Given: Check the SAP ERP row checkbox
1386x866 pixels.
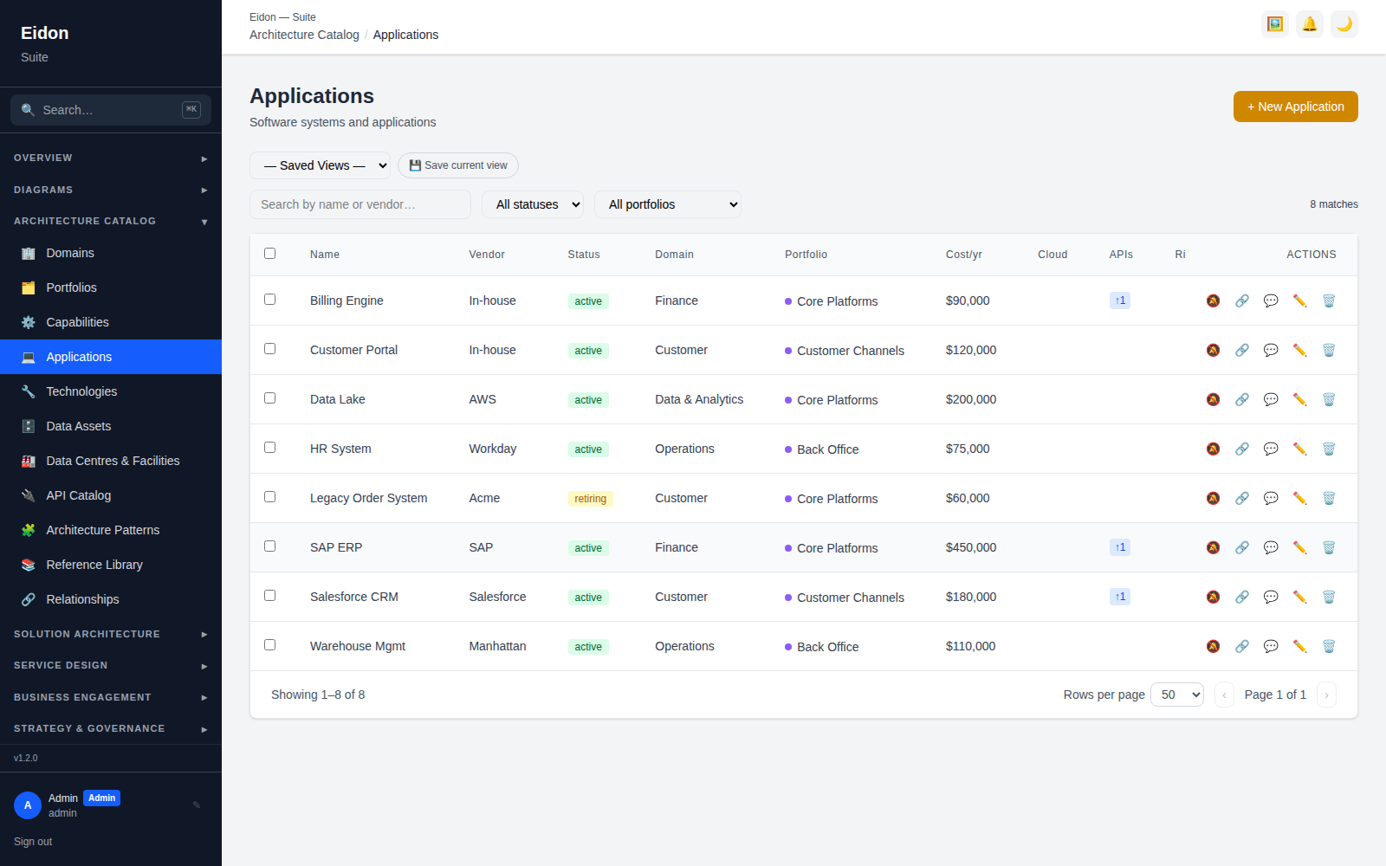Looking at the screenshot, I should 269,546.
